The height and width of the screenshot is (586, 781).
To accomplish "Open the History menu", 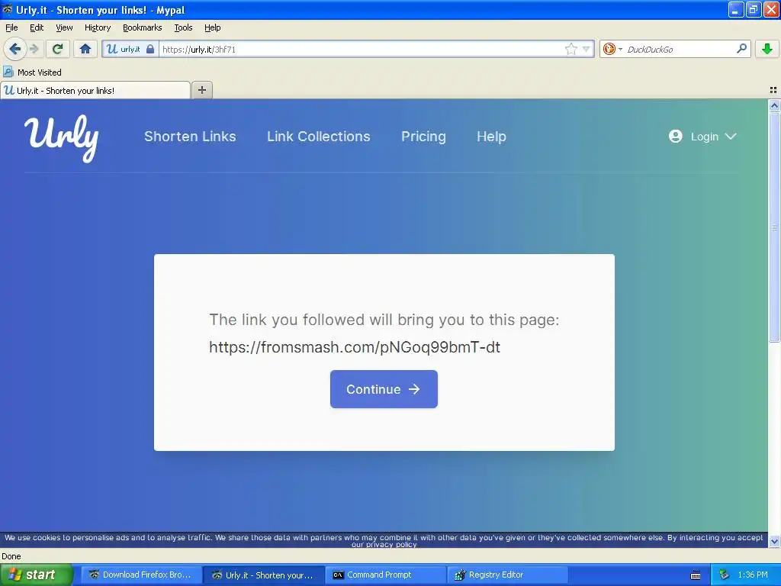I will (x=97, y=27).
